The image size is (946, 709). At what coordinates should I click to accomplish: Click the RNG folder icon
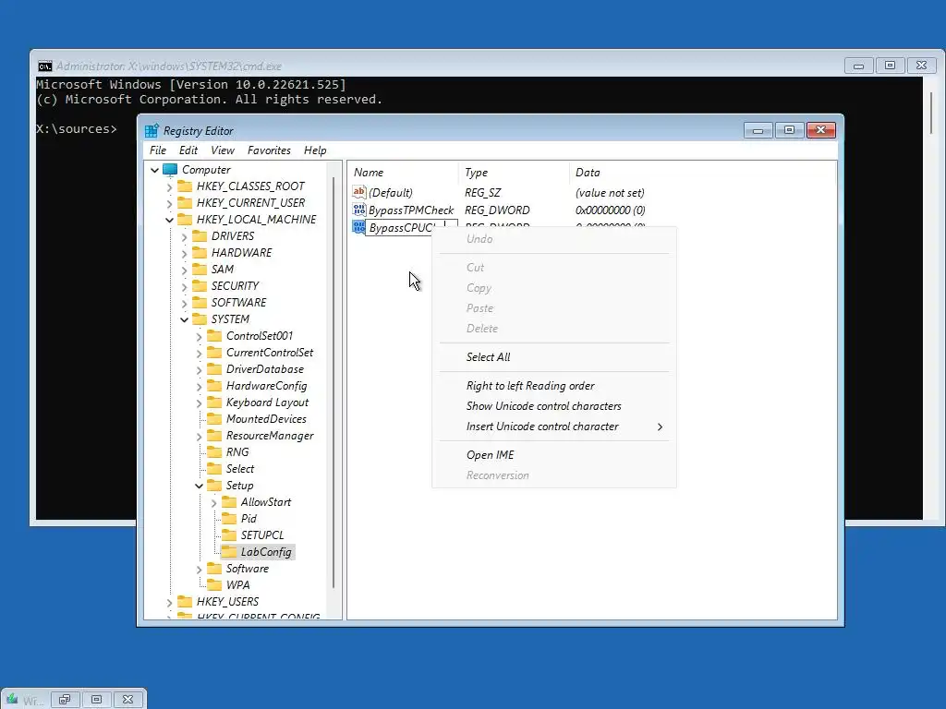tap(214, 451)
